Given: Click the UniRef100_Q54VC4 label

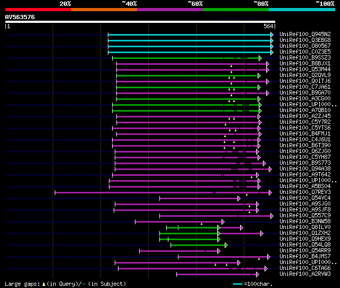Looking at the screenshot, I should coord(305,198).
